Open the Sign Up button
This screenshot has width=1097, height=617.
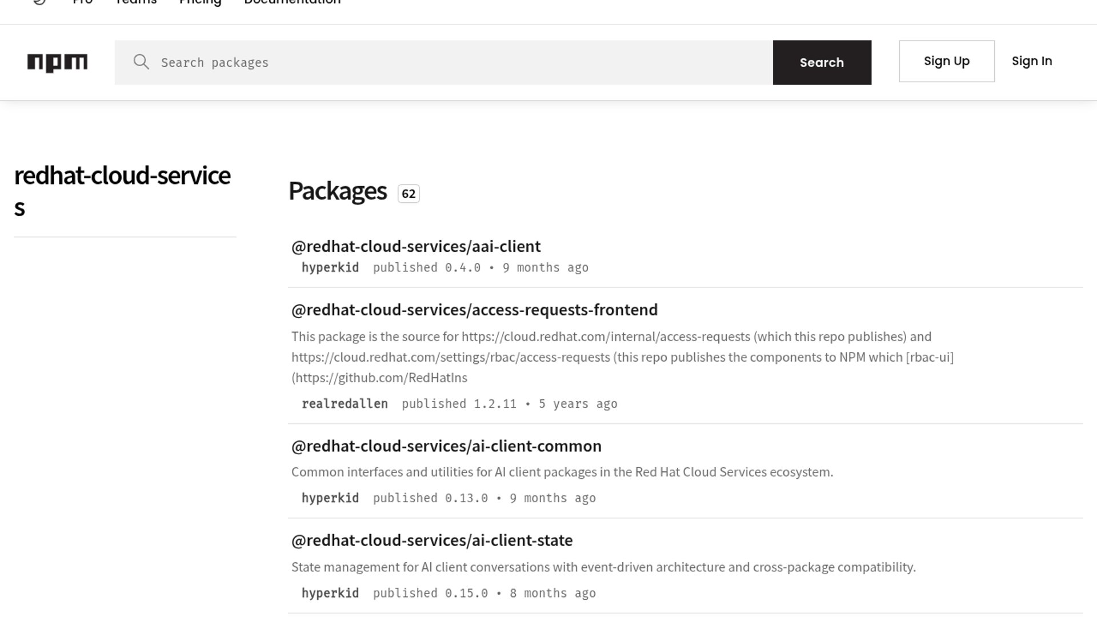[947, 61]
